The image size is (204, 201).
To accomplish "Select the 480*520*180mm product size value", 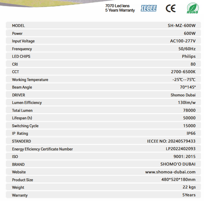I will (x=178, y=180).
